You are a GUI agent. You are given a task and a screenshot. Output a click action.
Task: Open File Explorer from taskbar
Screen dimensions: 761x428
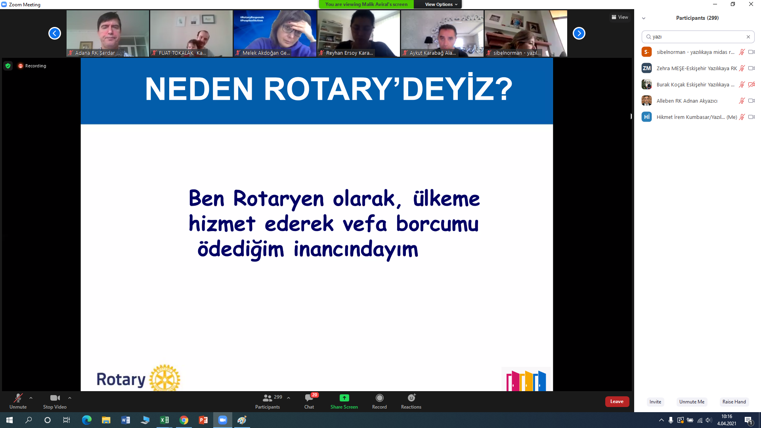106,420
